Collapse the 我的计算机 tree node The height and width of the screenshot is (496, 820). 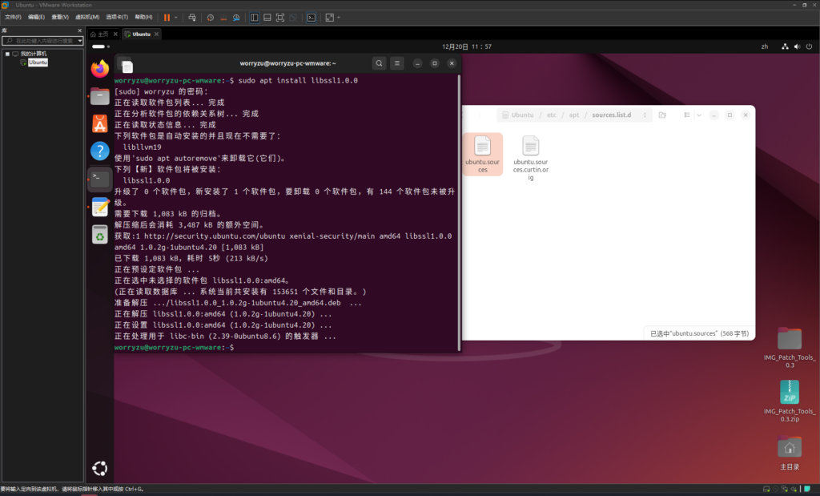pos(7,54)
